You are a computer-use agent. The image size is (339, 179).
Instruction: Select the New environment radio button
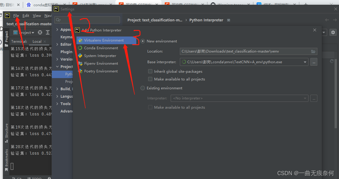(x=143, y=41)
